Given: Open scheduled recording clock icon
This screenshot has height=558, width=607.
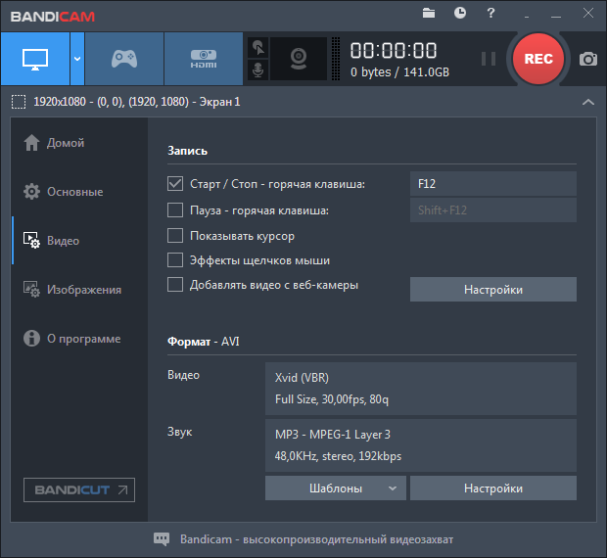Looking at the screenshot, I should tap(460, 13).
